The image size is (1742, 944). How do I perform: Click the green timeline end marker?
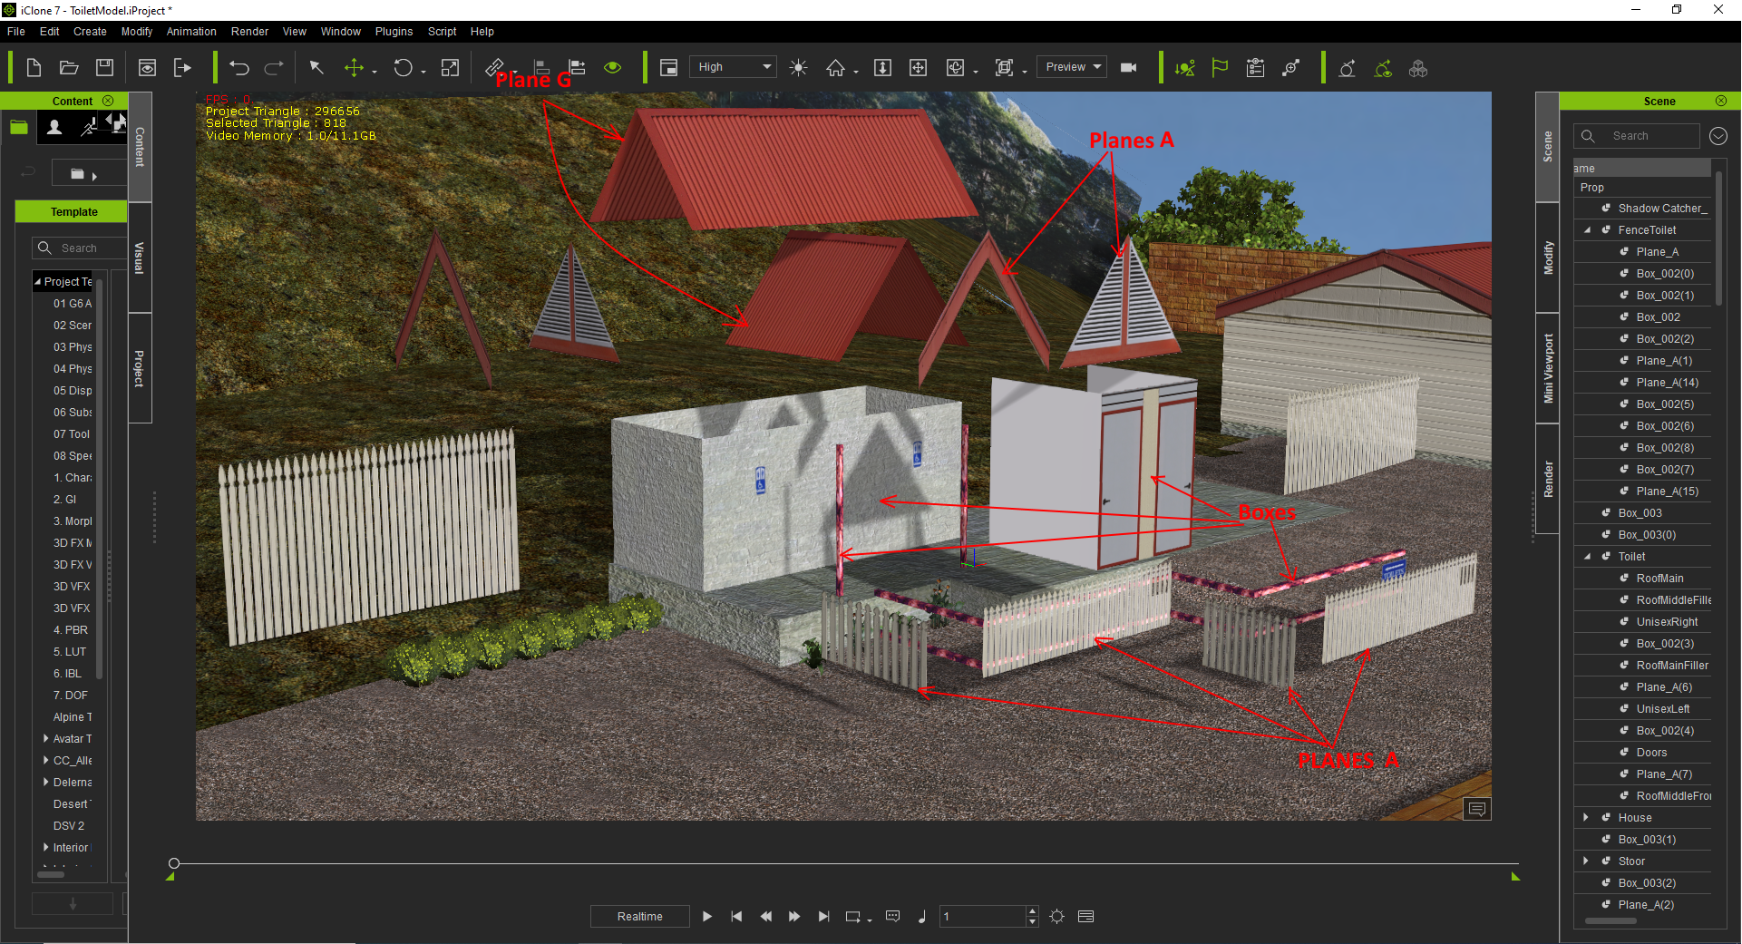point(1515,876)
